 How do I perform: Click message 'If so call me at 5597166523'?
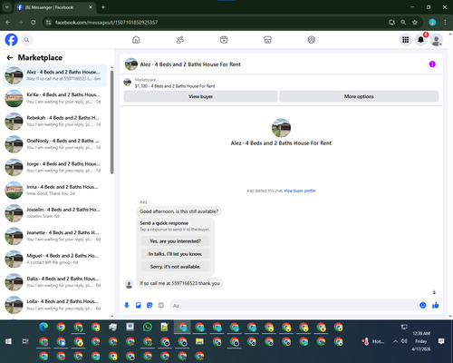point(179,283)
